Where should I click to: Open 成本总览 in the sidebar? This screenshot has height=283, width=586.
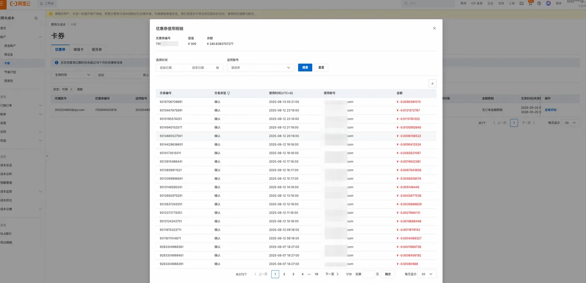(x=6, y=165)
